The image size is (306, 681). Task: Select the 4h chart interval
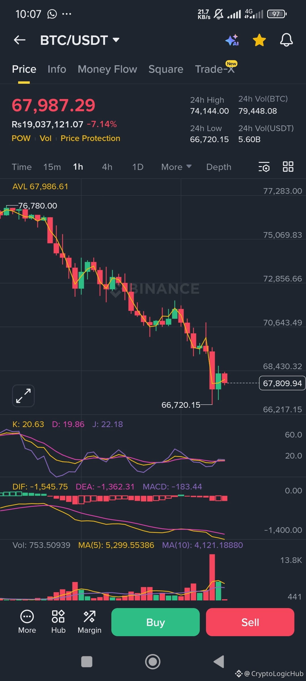coord(107,167)
